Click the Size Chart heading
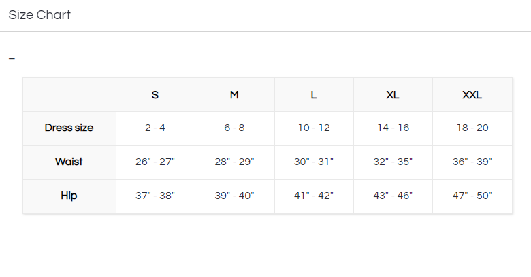 click(x=39, y=15)
